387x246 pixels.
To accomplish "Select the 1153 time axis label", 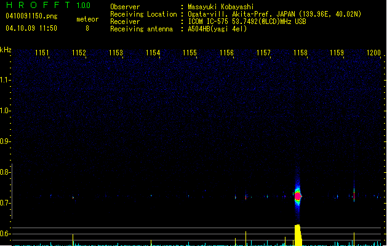I will click(116, 53).
